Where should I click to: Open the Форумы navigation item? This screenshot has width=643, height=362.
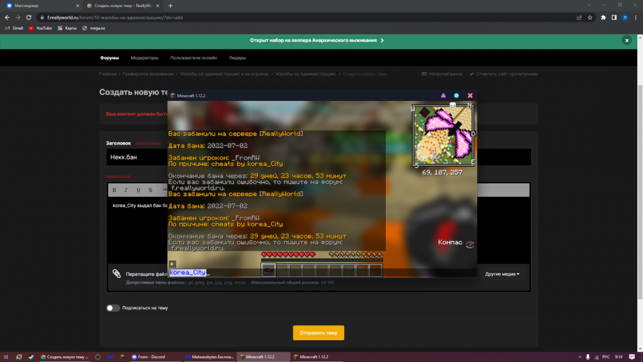click(109, 58)
